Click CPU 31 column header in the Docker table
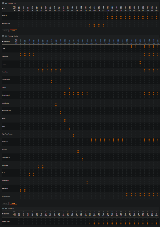 [158, 39]
